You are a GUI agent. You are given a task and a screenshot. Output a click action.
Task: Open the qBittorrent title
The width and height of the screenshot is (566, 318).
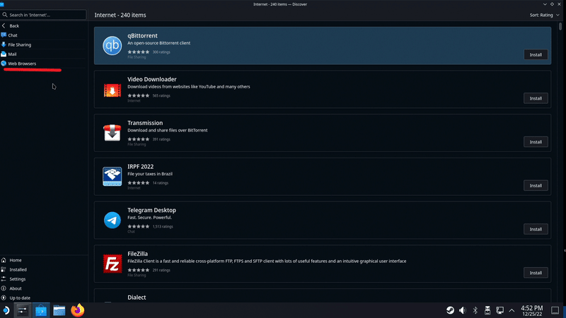tap(142, 36)
